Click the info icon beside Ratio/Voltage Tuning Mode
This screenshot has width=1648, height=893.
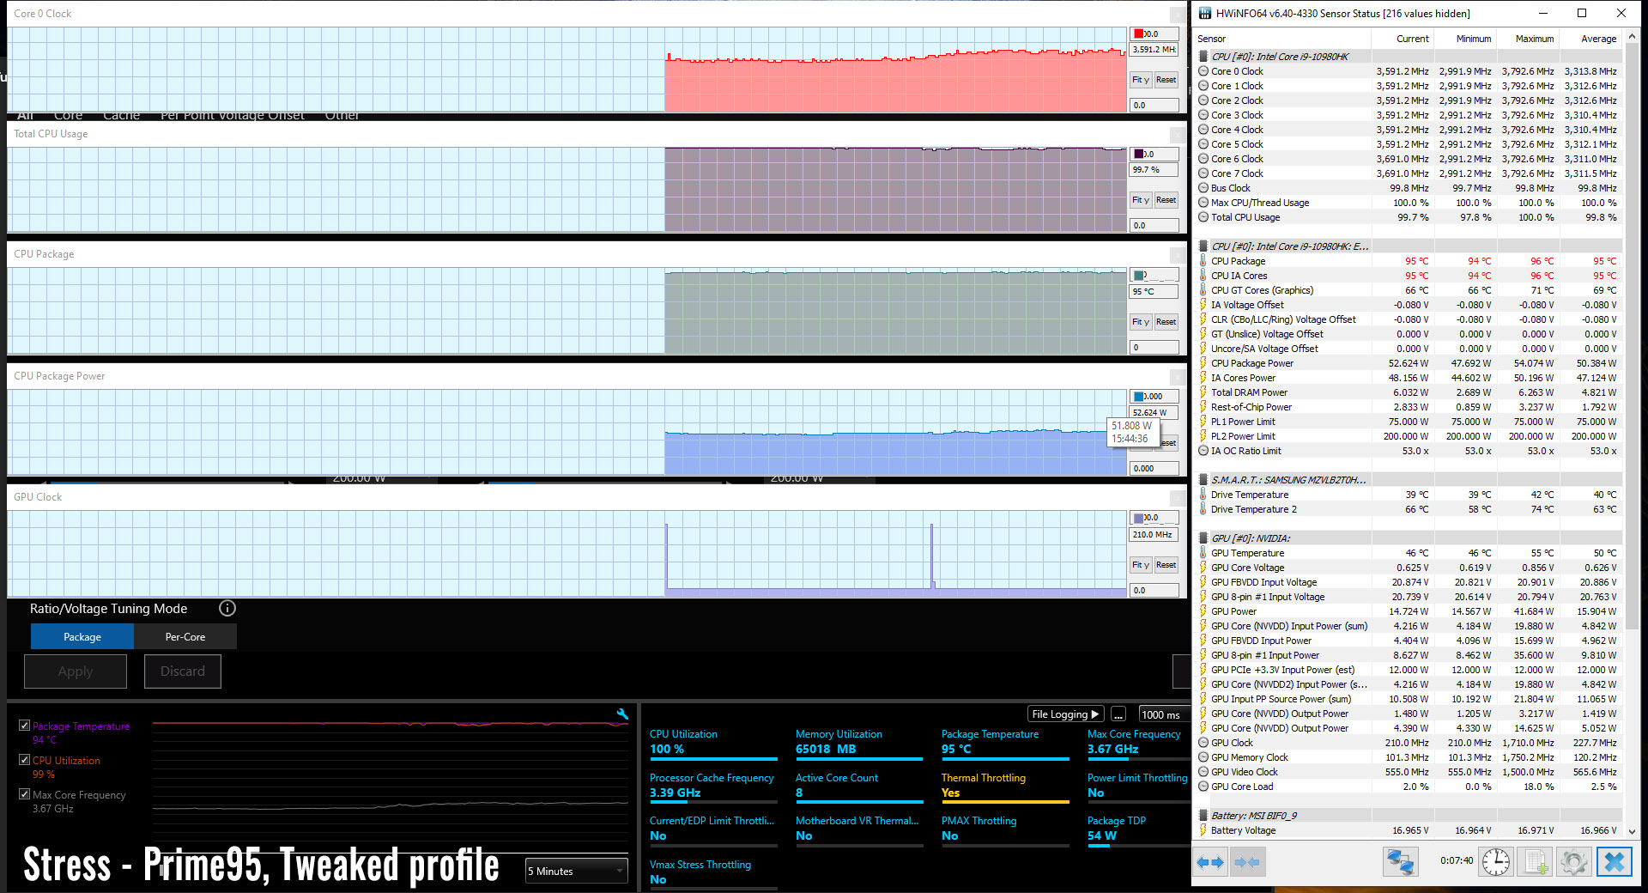[x=227, y=609]
